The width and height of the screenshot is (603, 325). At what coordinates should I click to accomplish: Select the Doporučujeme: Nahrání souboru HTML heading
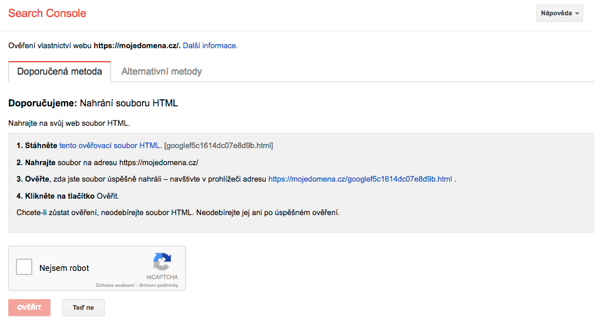click(93, 103)
